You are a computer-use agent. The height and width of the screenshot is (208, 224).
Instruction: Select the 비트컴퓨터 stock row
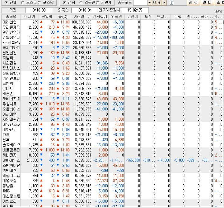click(x=112, y=150)
